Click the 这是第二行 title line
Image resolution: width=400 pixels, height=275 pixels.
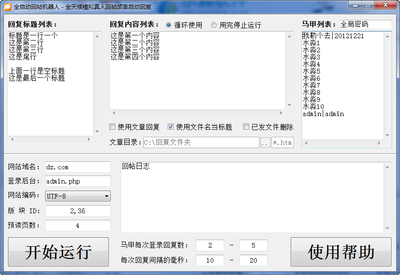(26, 42)
